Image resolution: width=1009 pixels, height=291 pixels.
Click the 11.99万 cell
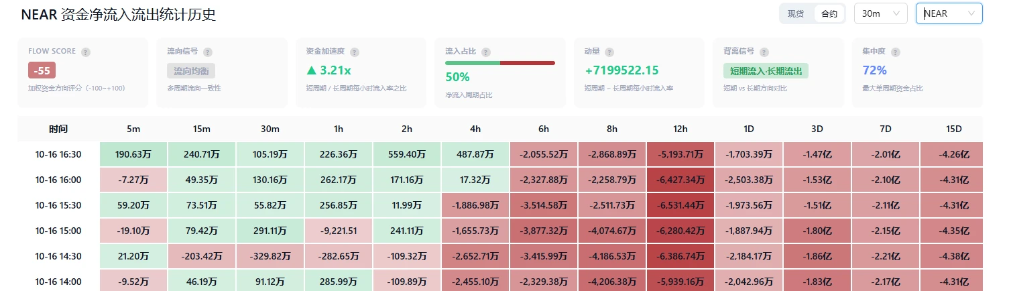click(x=407, y=205)
